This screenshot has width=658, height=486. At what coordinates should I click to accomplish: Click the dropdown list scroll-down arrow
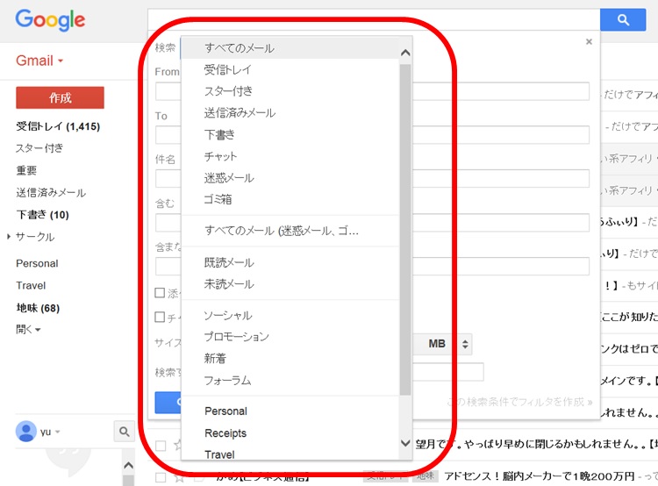(x=405, y=443)
